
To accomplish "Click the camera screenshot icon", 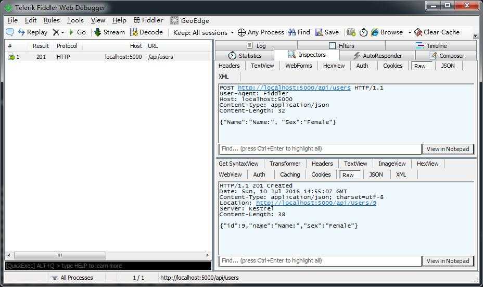I will (351, 32).
